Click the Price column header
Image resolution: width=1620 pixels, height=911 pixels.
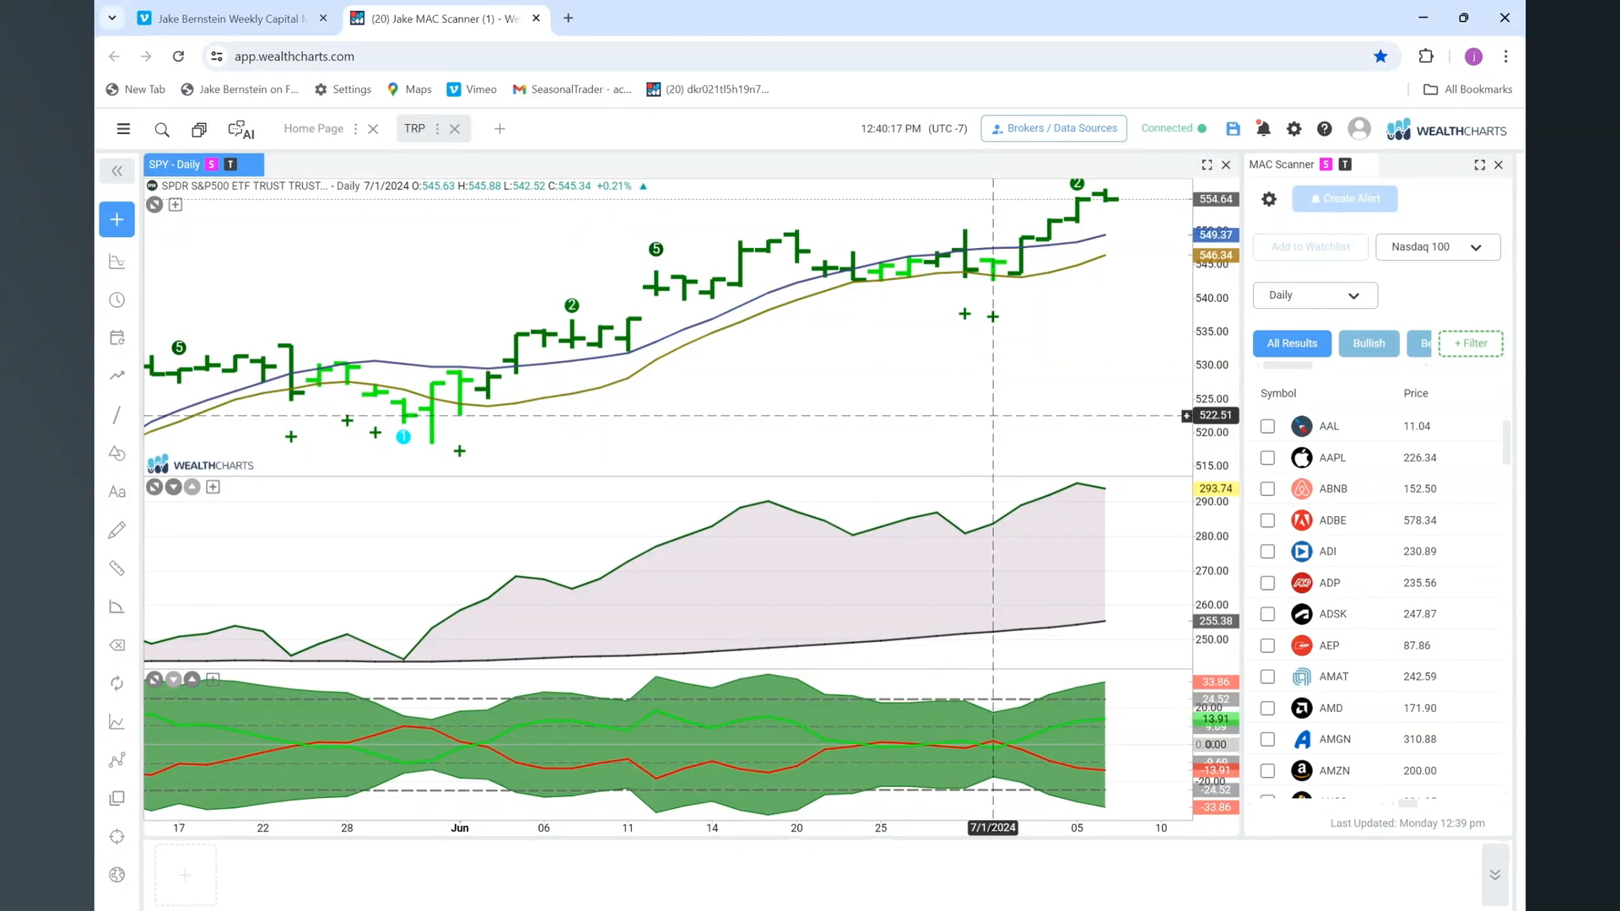pos(1416,393)
